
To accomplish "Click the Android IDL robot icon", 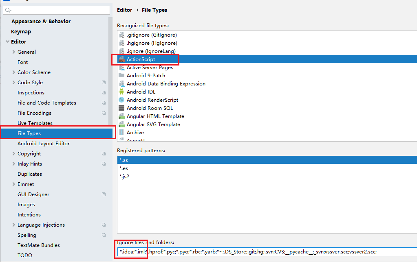I will (121, 92).
